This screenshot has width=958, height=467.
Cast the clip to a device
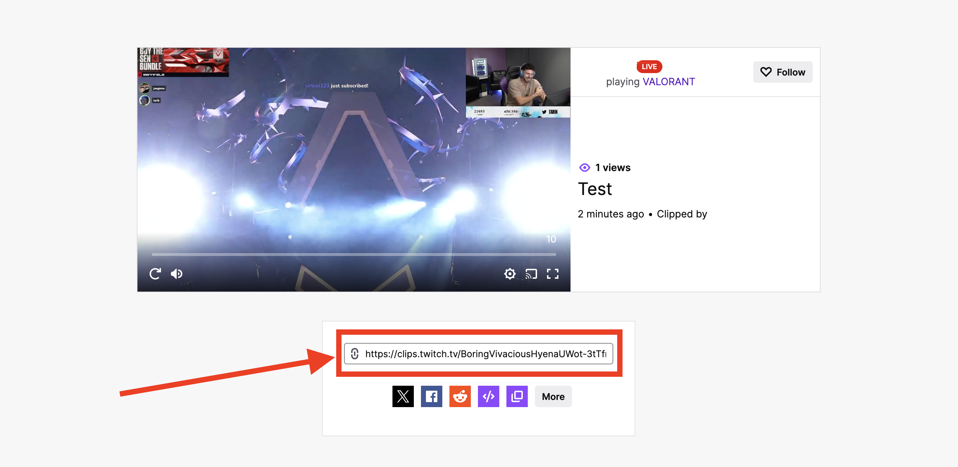pos(531,274)
